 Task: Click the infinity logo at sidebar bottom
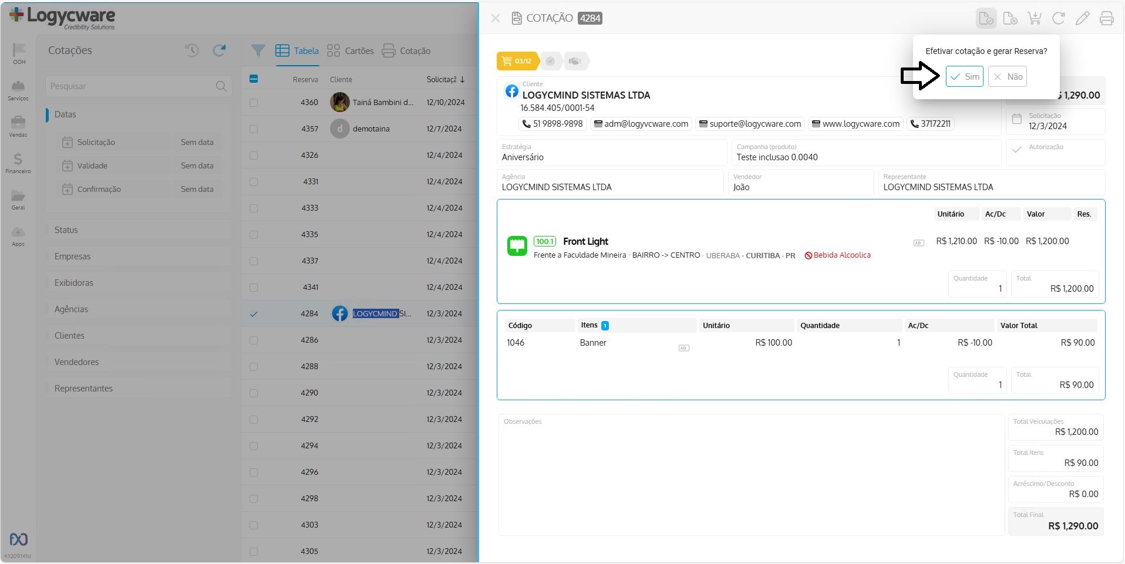[19, 539]
